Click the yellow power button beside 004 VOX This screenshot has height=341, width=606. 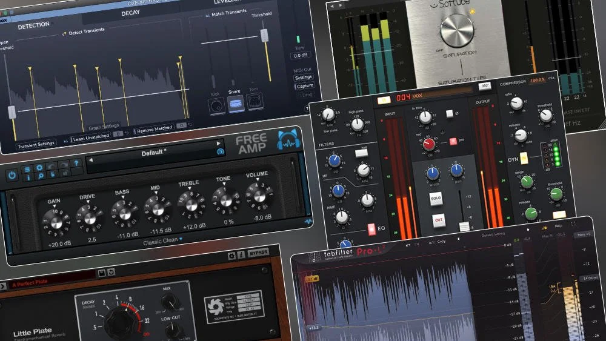(x=384, y=100)
